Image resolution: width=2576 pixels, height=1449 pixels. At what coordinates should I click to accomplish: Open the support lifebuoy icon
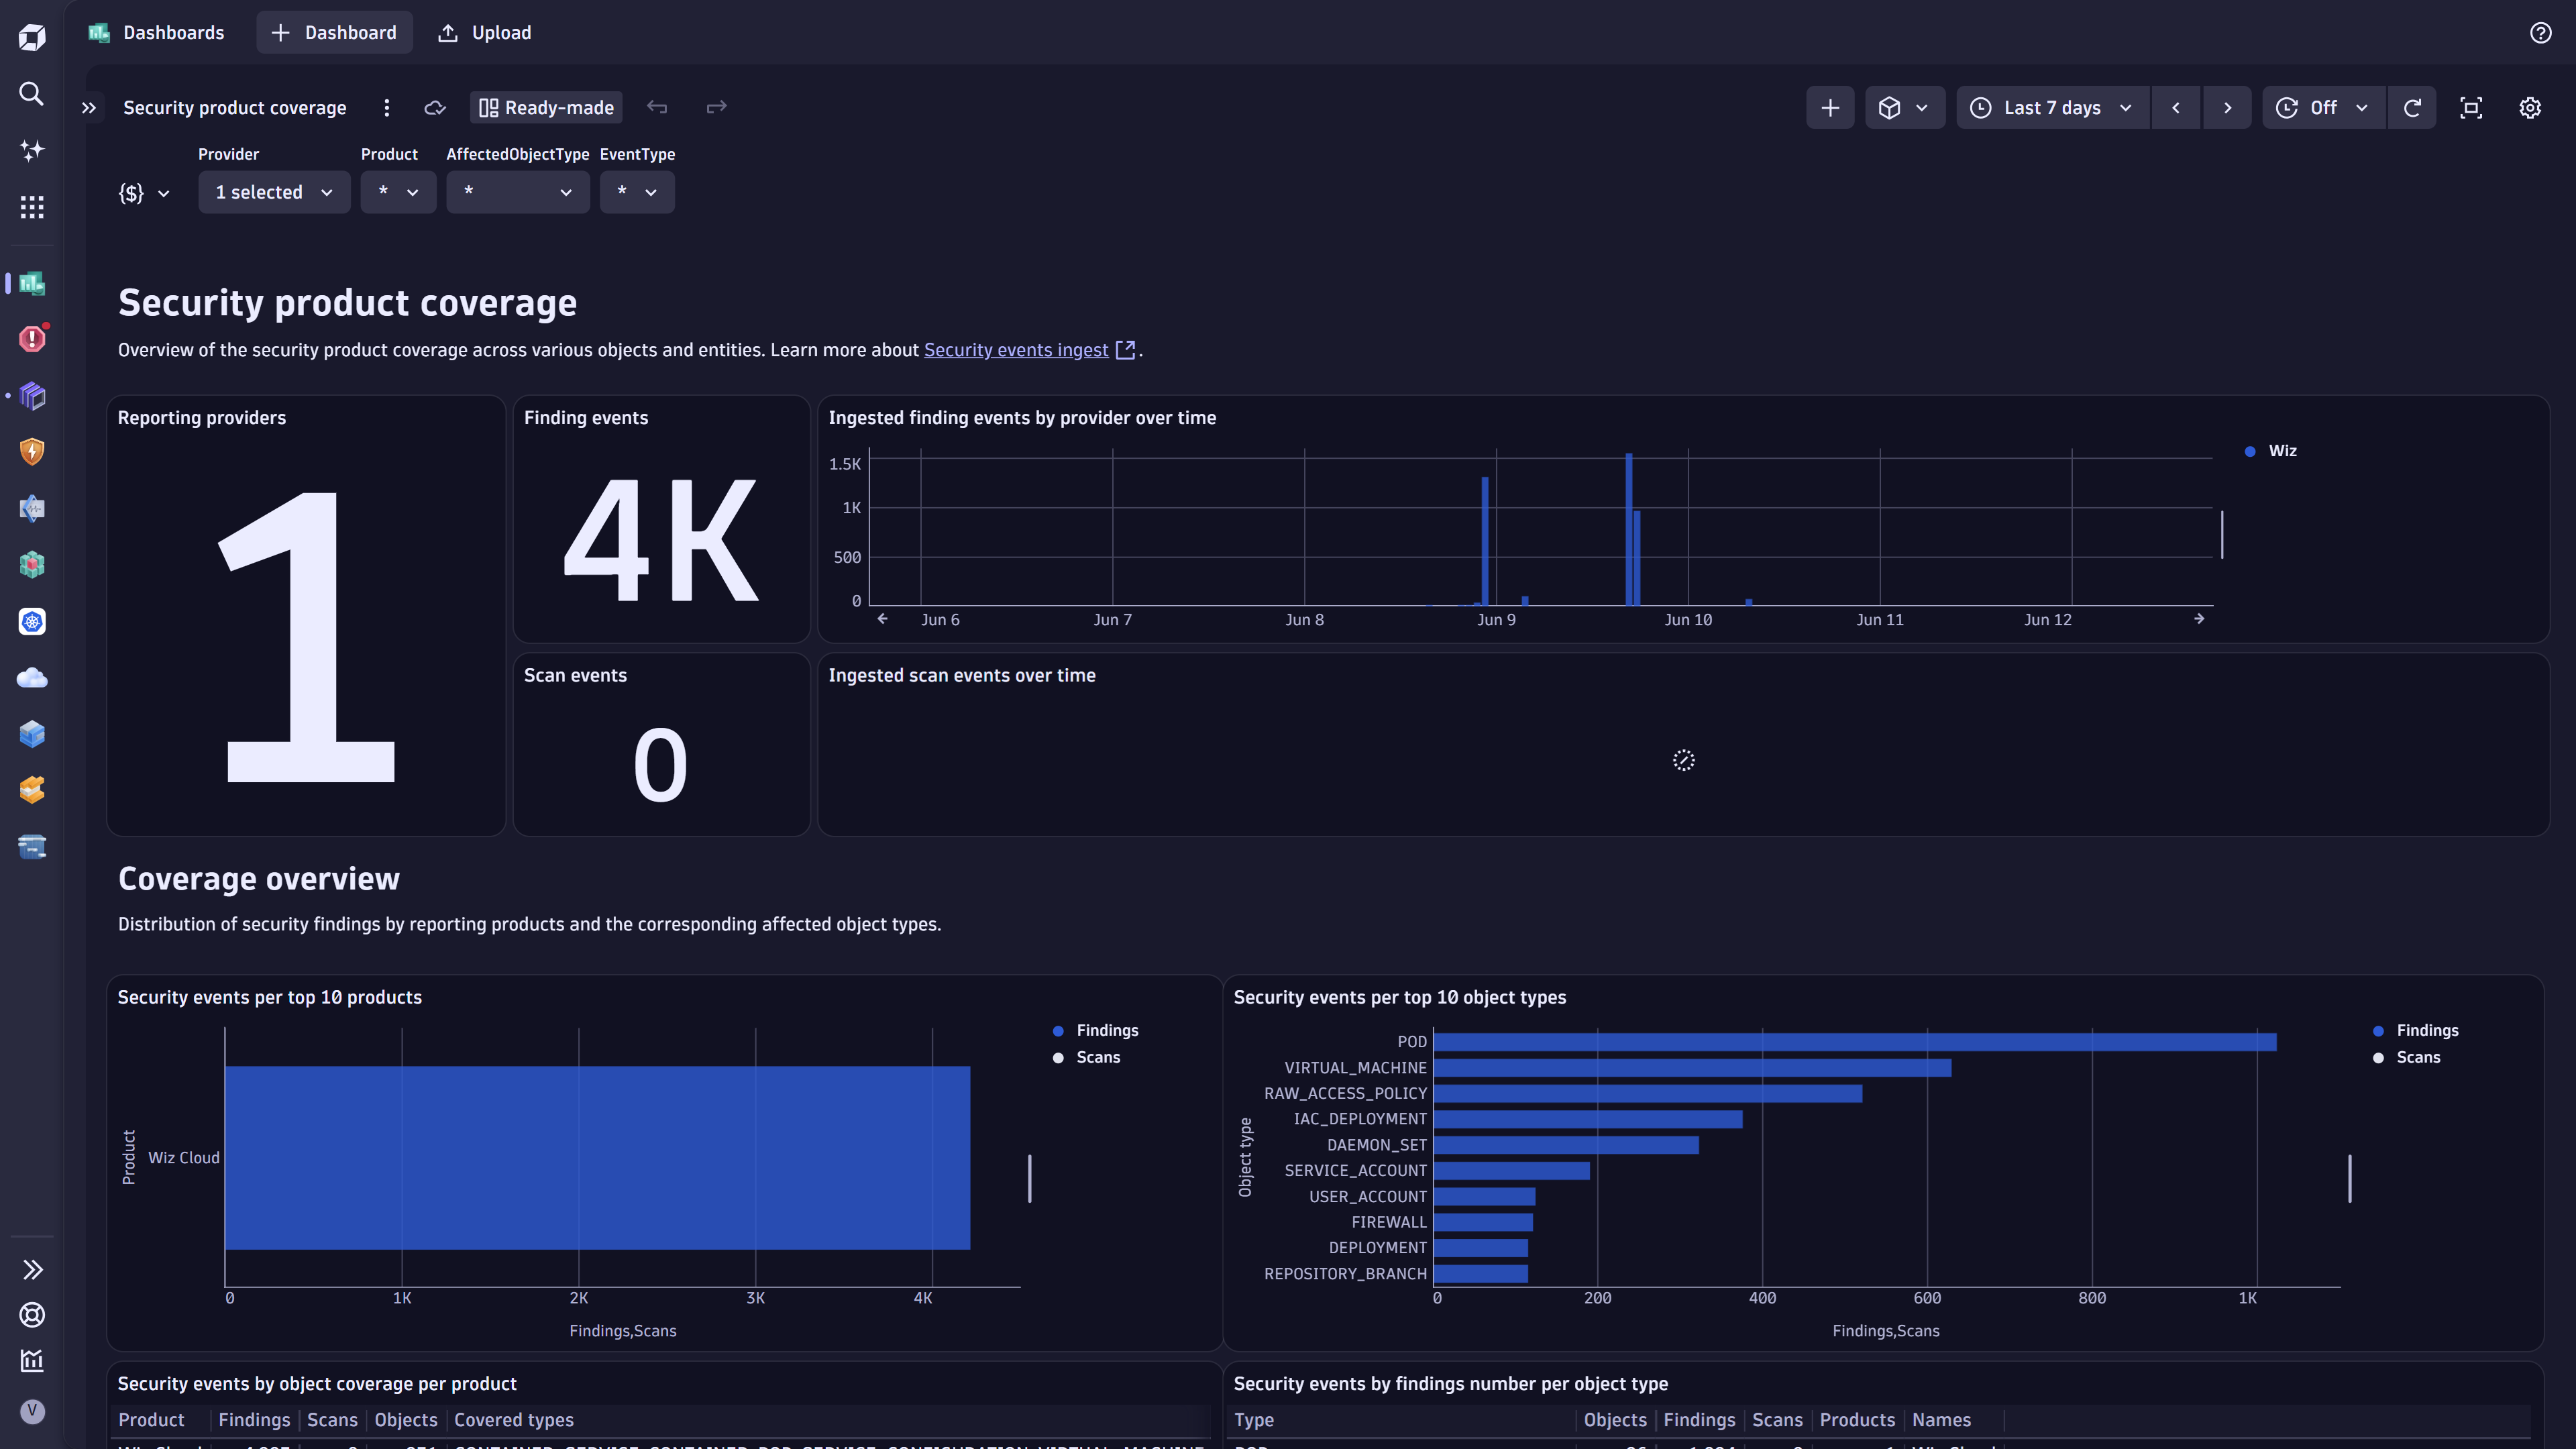click(32, 1315)
